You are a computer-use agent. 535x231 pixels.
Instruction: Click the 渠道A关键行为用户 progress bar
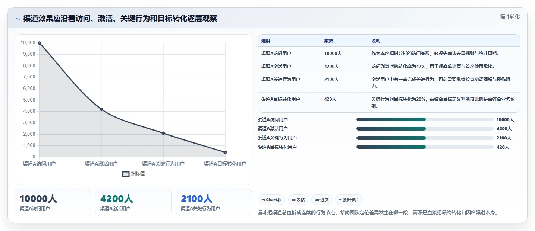tap(425, 138)
